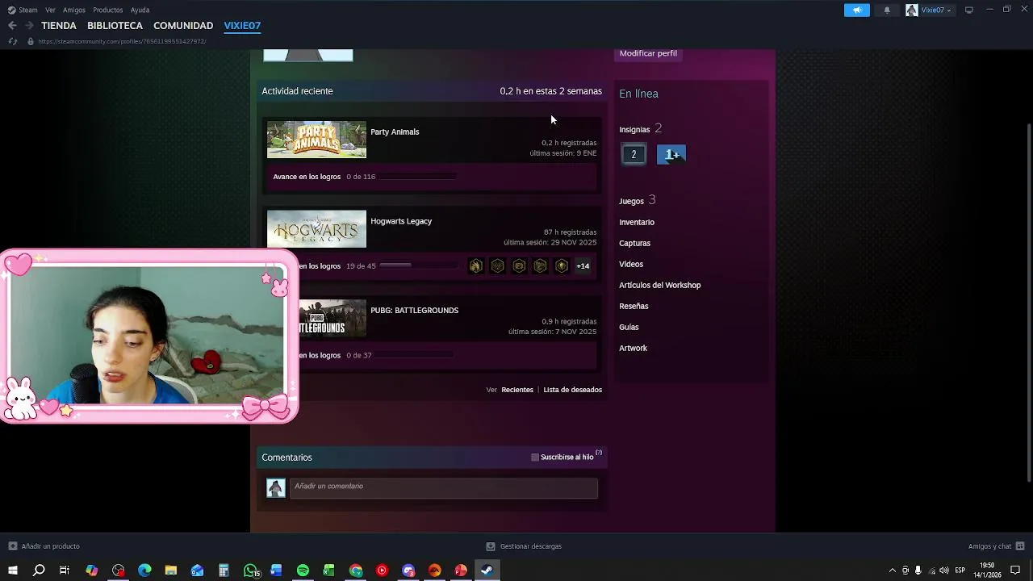View Recientes games link
Viewport: 1033px width, 581px height.
coord(517,390)
